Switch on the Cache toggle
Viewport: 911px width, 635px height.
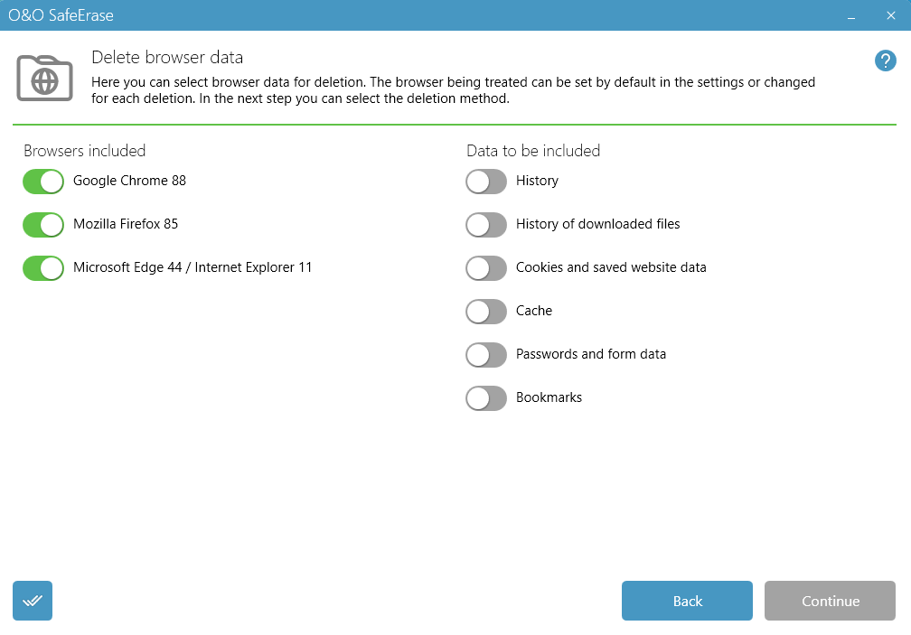(486, 312)
